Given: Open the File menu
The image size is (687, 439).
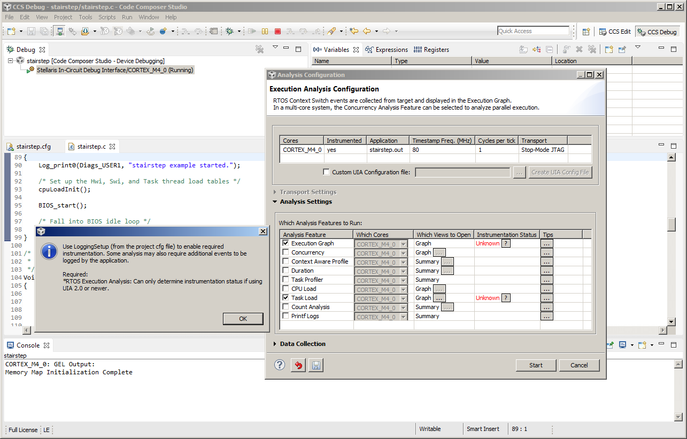Looking at the screenshot, I should click(x=10, y=17).
